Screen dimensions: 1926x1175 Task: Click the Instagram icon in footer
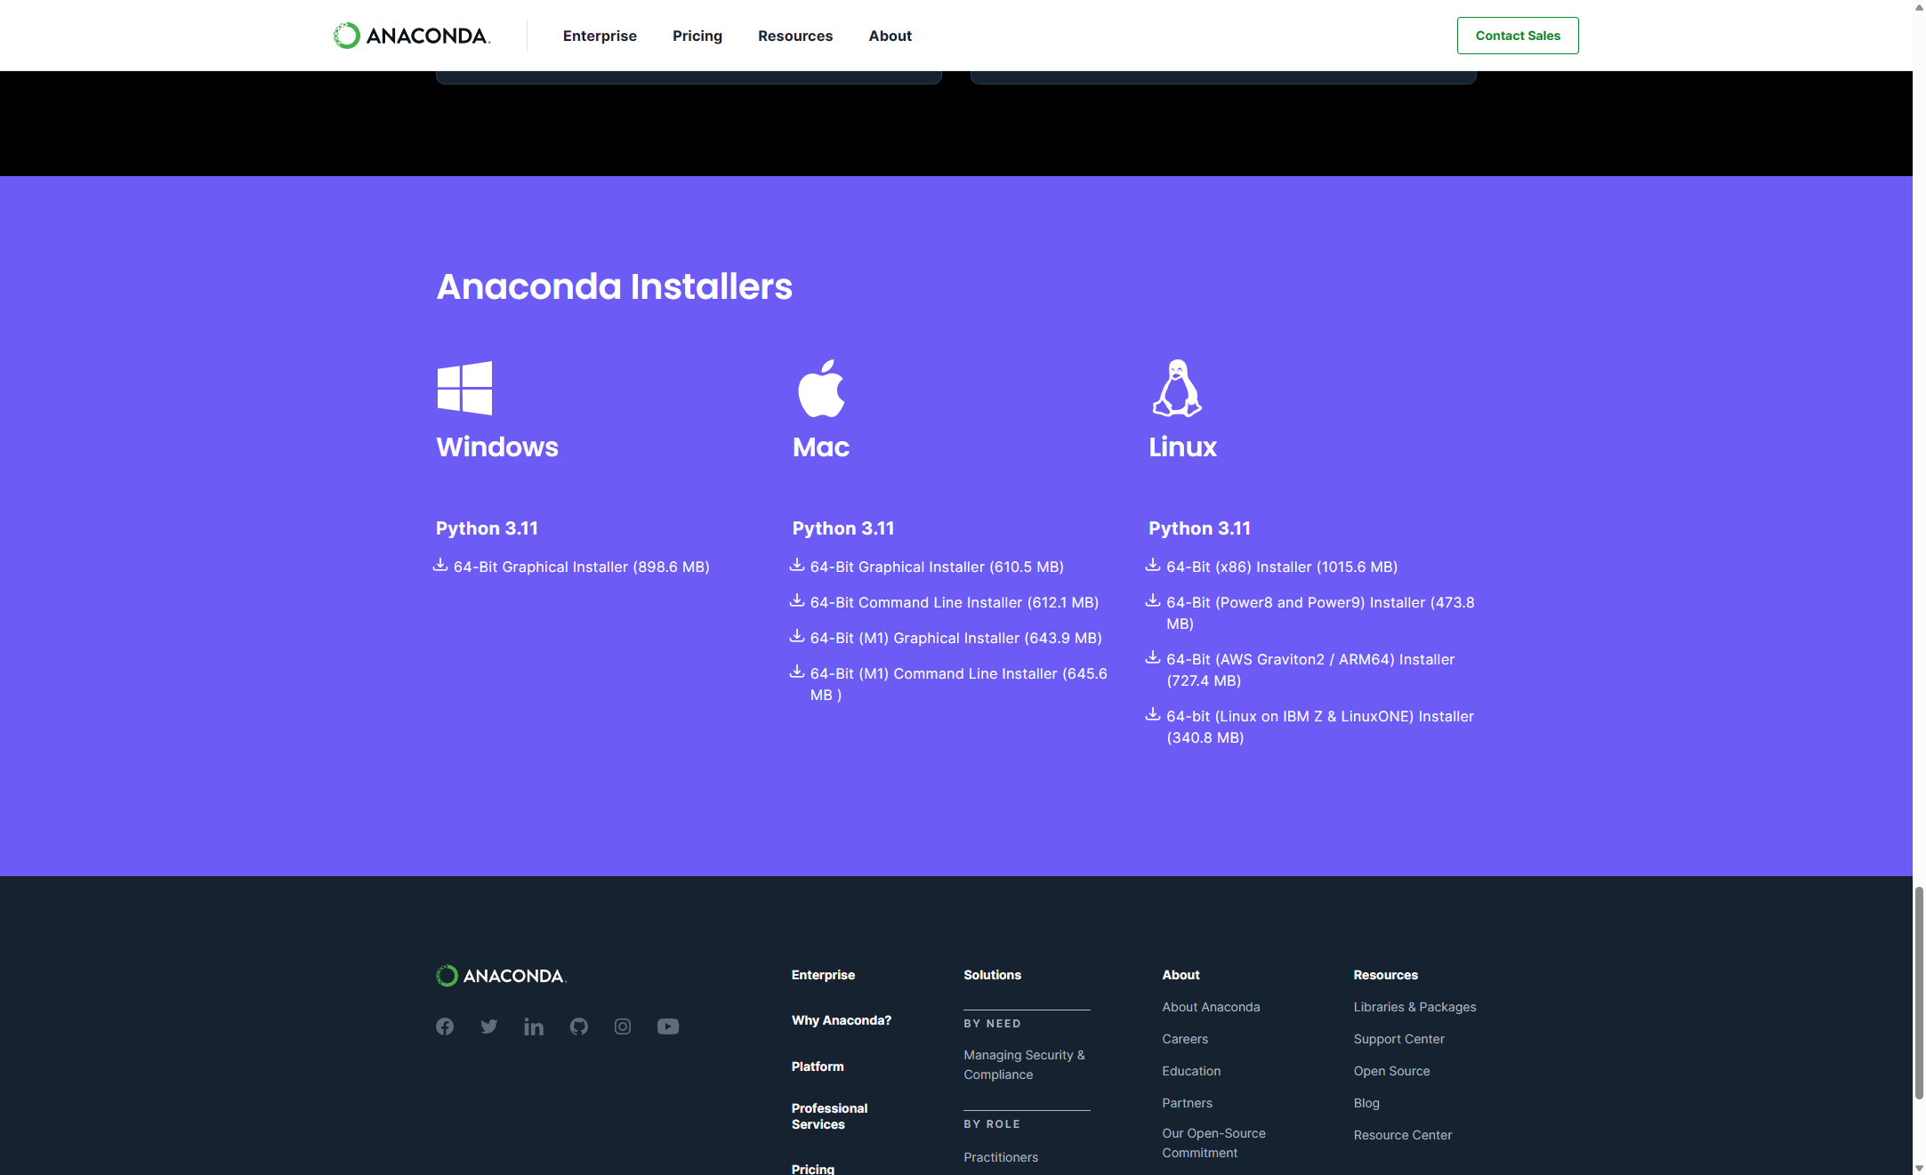click(623, 1026)
